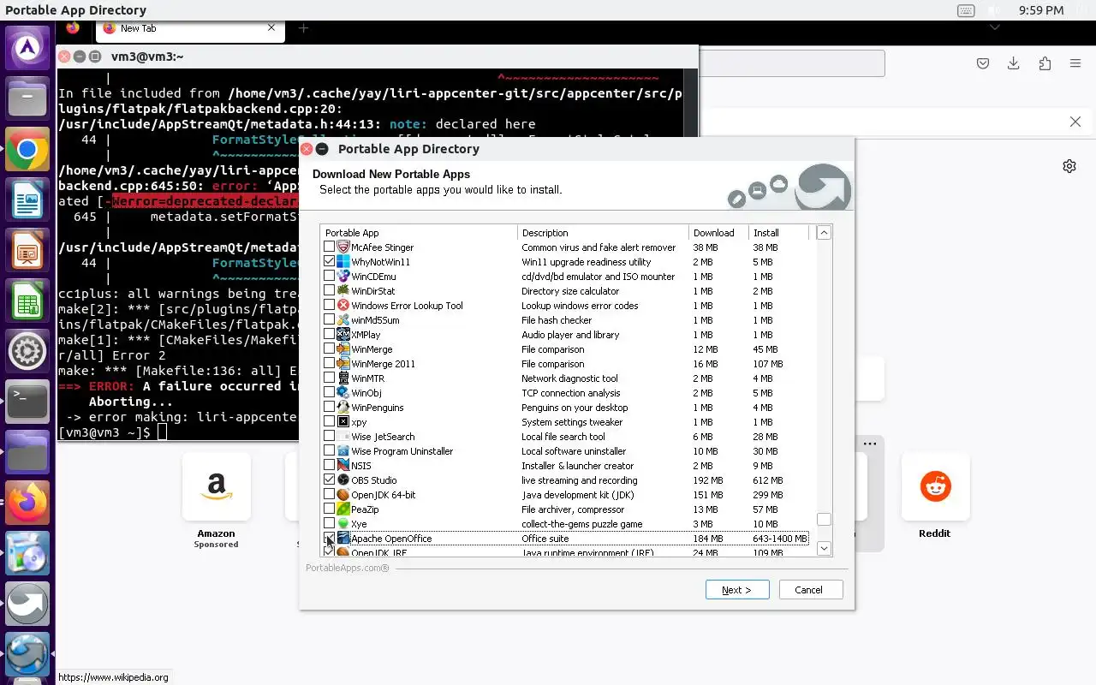
Task: Click the Firefox address bar
Action: pos(791,63)
